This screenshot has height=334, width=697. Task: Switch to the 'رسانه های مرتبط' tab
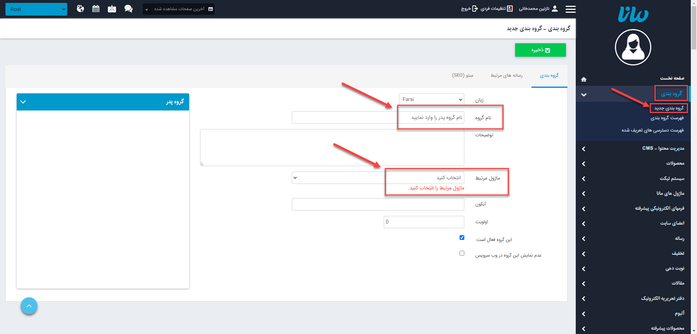(506, 75)
